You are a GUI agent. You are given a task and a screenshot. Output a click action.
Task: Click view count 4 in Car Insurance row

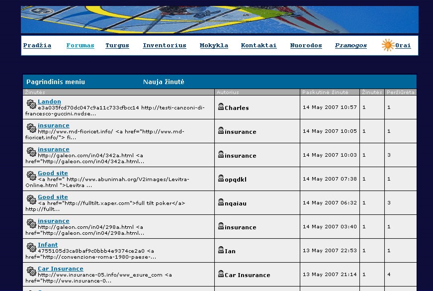[x=389, y=275]
